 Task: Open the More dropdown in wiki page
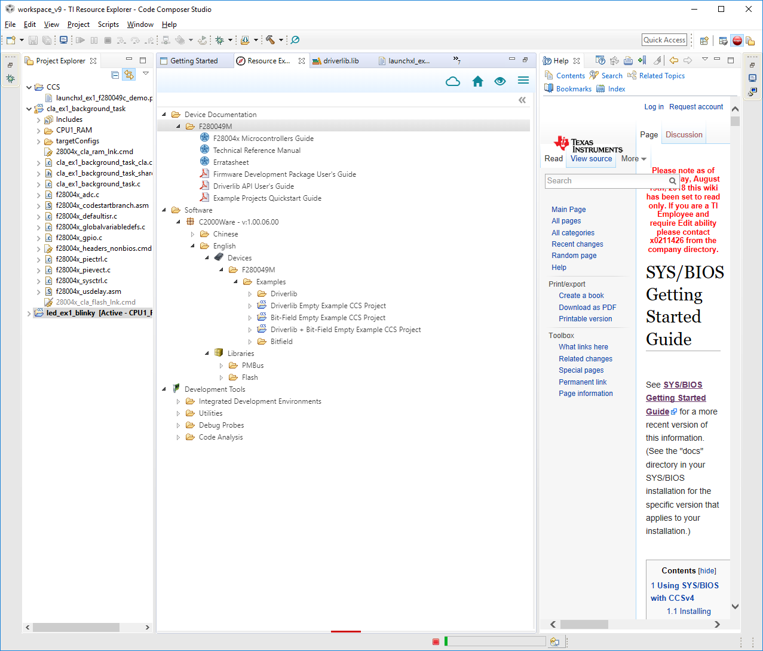coord(633,159)
